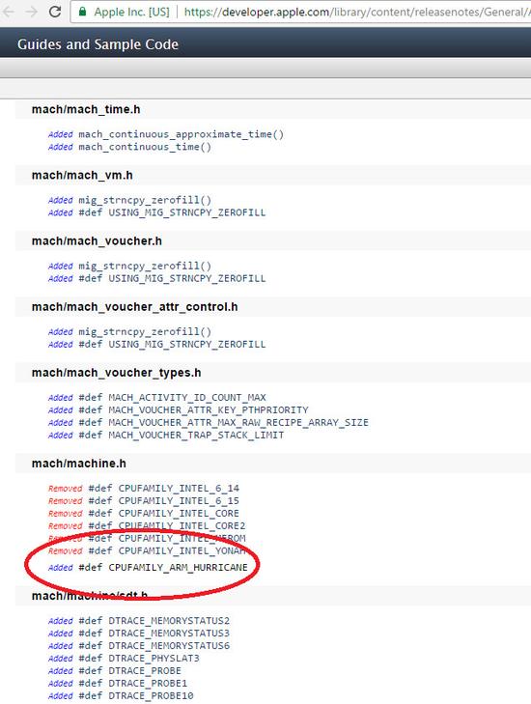Click mach_continuous_approximate_time() entry
This screenshot has height=704, width=531.
[x=181, y=134]
